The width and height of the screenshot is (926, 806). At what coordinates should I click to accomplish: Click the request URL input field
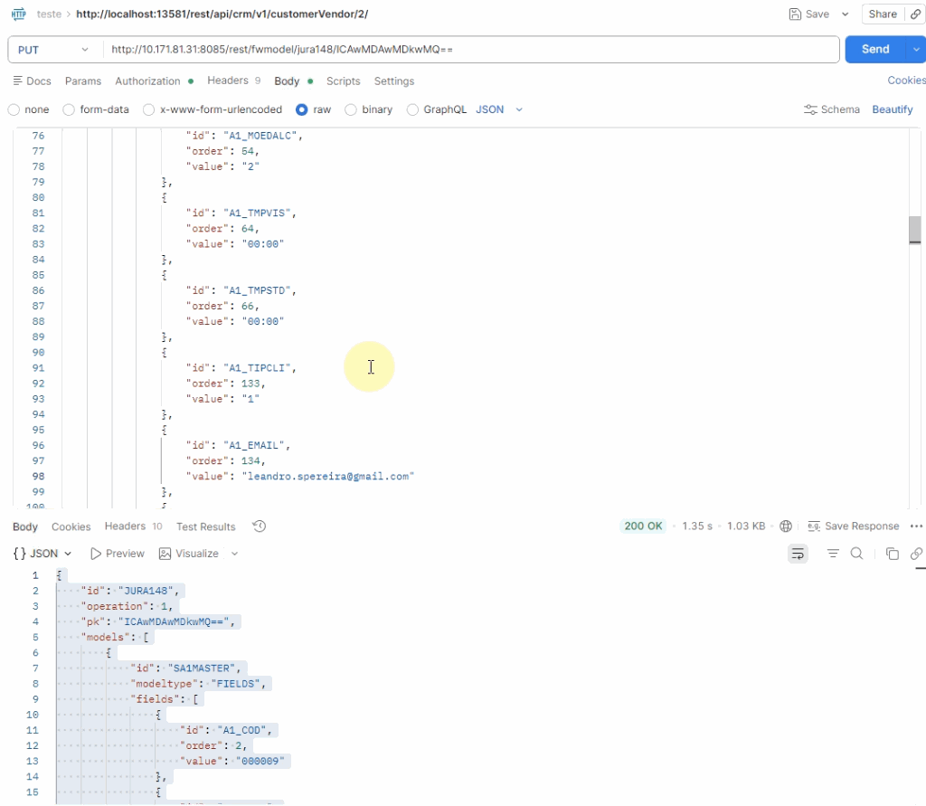tap(470, 50)
